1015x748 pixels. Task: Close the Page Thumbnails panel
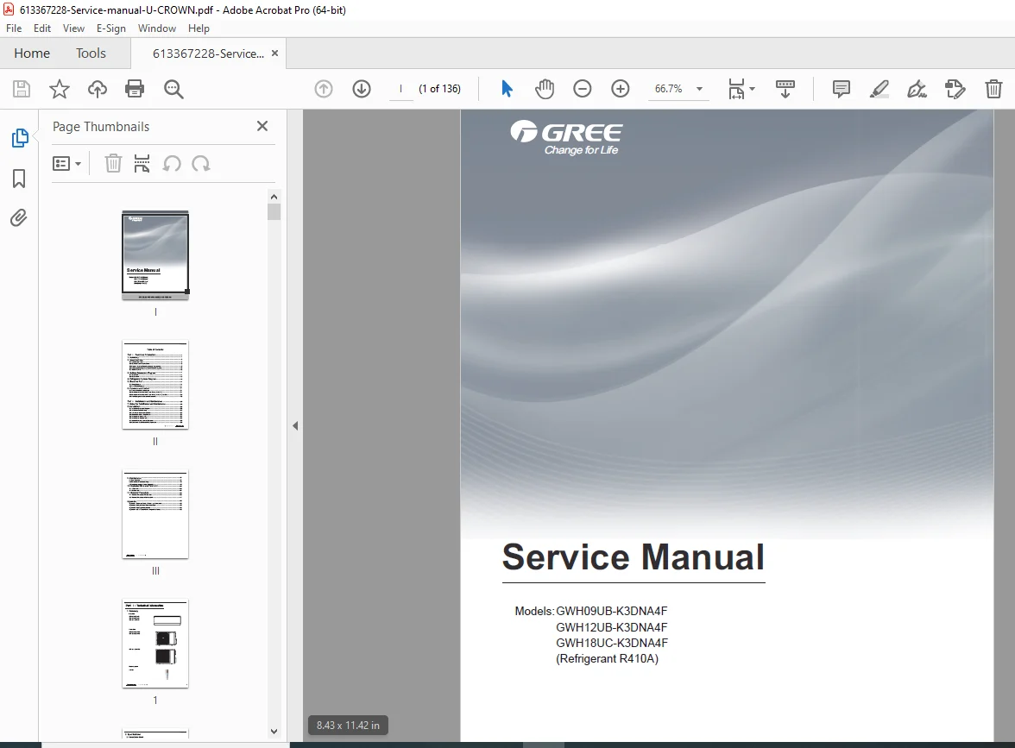pos(262,126)
